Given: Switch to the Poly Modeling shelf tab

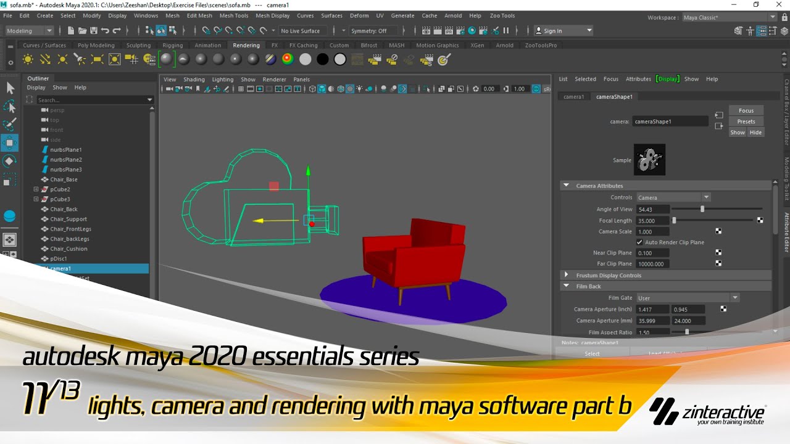Looking at the screenshot, I should [96, 45].
